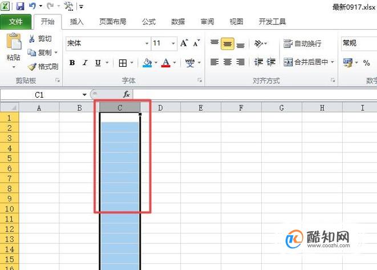Viewport: 377px width, 270px height.
Task: Apply the fill color paint bucket
Action: click(x=147, y=63)
